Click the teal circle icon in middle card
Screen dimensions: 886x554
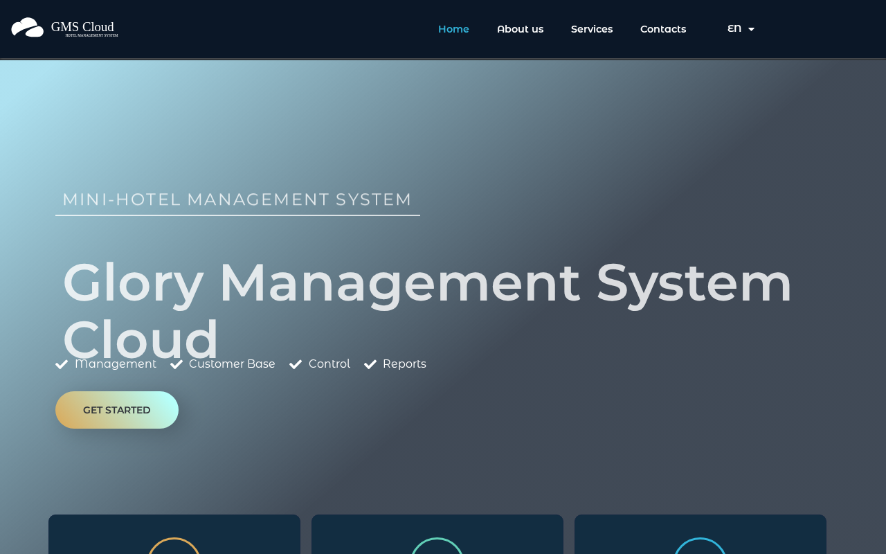pos(437,546)
